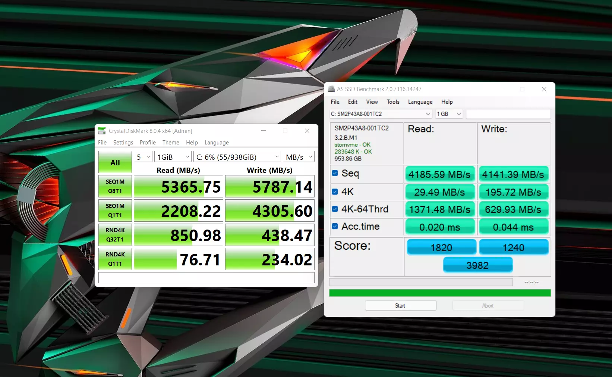Toggle the Acc.time checkbox

(335, 226)
